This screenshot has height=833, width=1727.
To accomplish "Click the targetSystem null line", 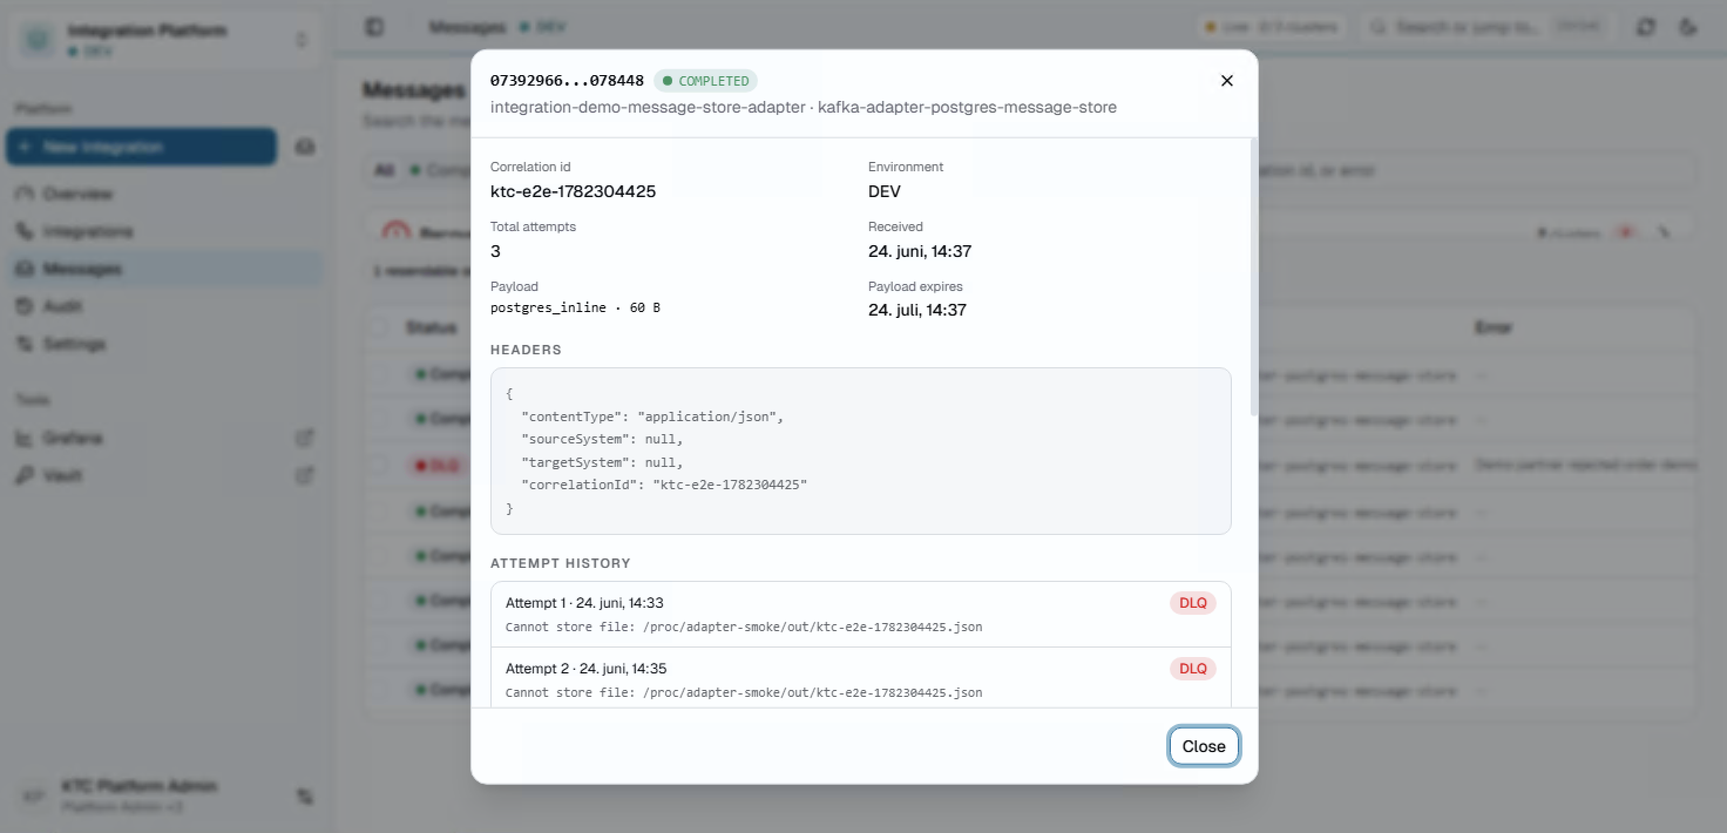I will click(601, 462).
